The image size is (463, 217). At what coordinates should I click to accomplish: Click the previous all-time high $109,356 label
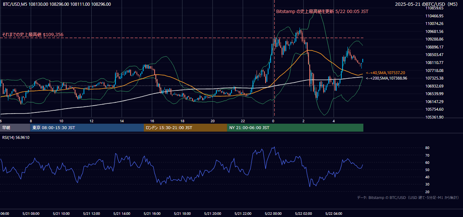33,35
